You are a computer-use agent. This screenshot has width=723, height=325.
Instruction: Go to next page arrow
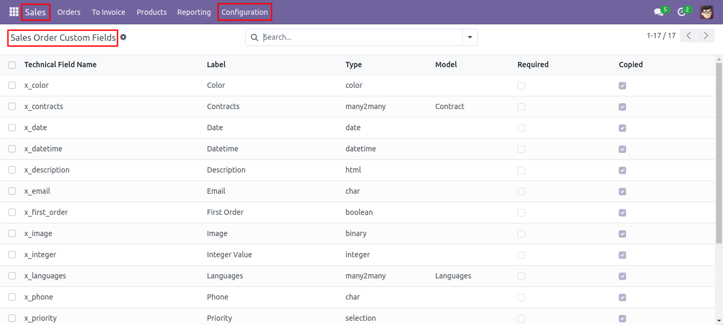pos(706,35)
